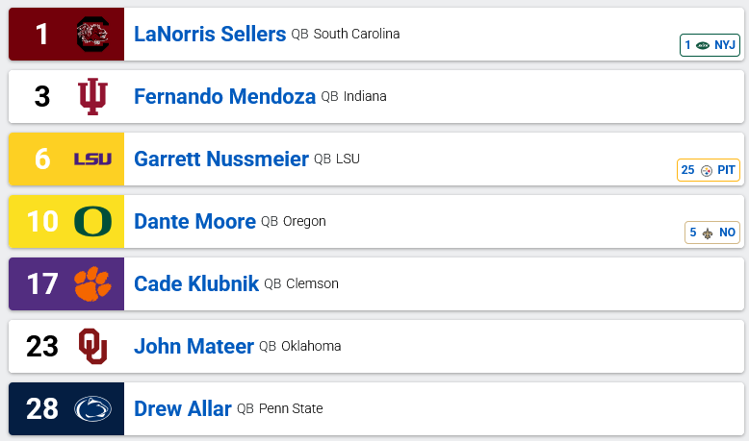The width and height of the screenshot is (749, 441).
Task: Open LaNorris Sellers player profile
Action: pos(210,35)
